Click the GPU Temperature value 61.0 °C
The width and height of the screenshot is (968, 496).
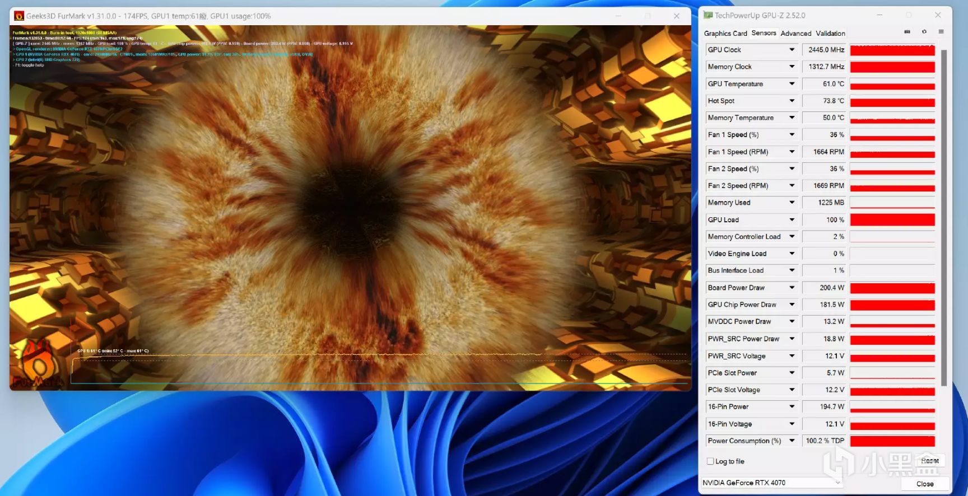point(824,84)
